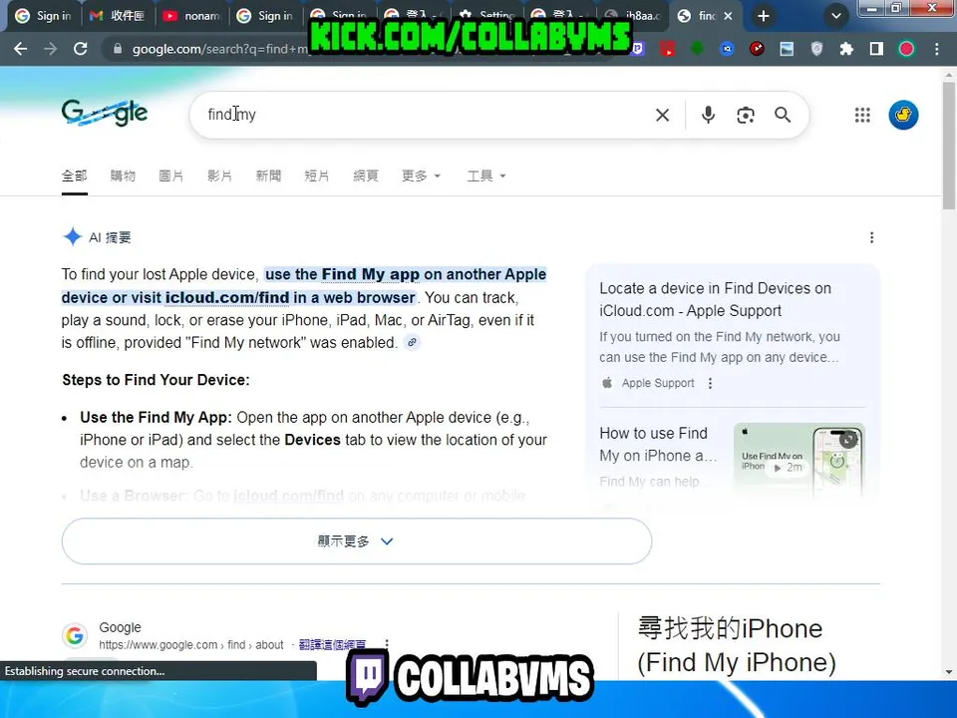
Task: Click the green extension icon in toolbar
Action: 697,49
